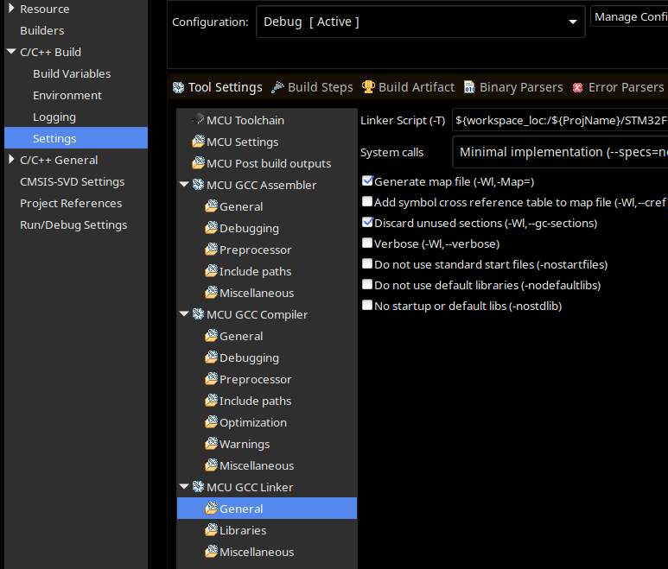Click the Assembler Include paths icon

click(x=212, y=270)
